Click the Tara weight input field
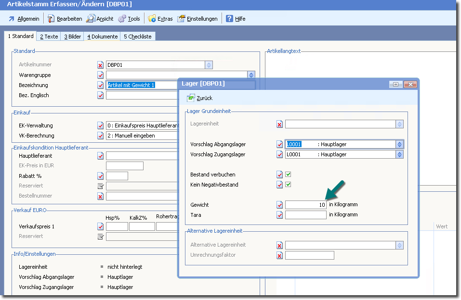The height and width of the screenshot is (300, 461). (x=305, y=215)
